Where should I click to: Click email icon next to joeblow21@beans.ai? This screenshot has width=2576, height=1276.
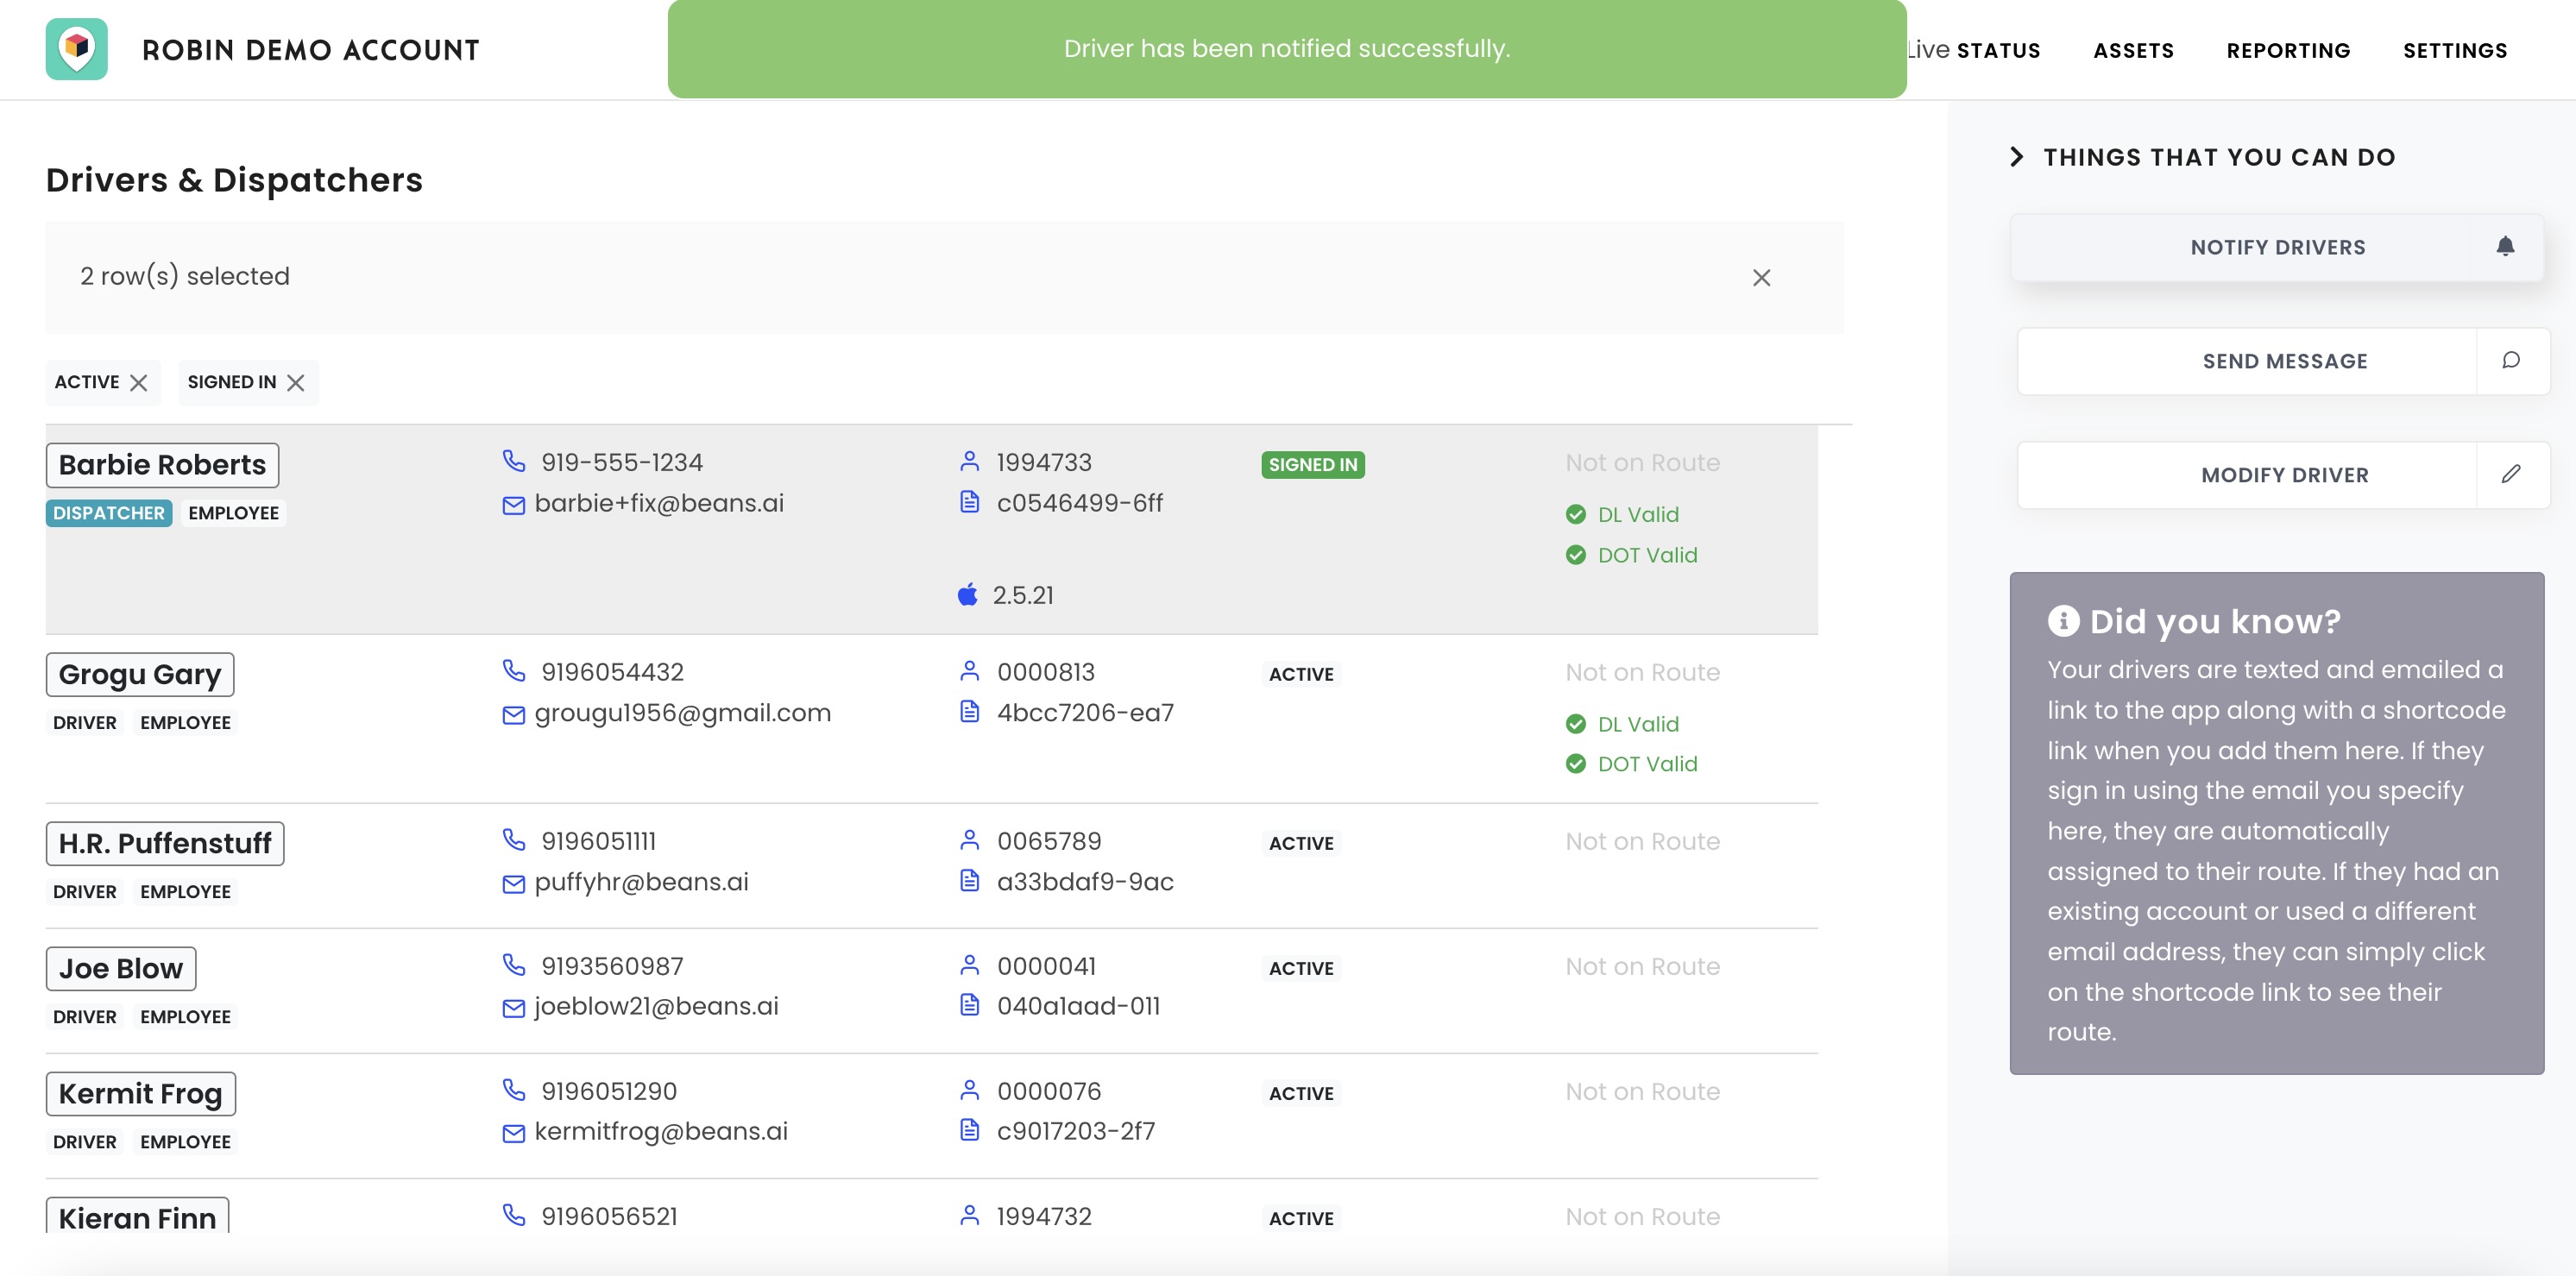(x=513, y=1008)
